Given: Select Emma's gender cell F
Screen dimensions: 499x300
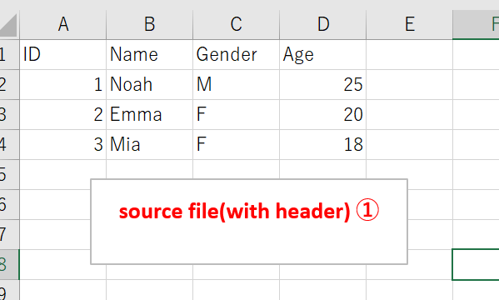Looking at the screenshot, I should click(x=236, y=114).
